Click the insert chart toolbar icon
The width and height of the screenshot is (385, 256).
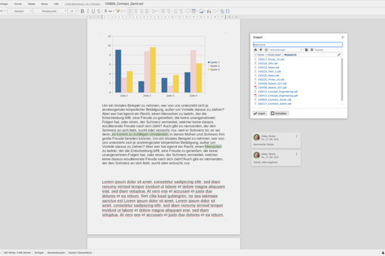[x=208, y=10]
